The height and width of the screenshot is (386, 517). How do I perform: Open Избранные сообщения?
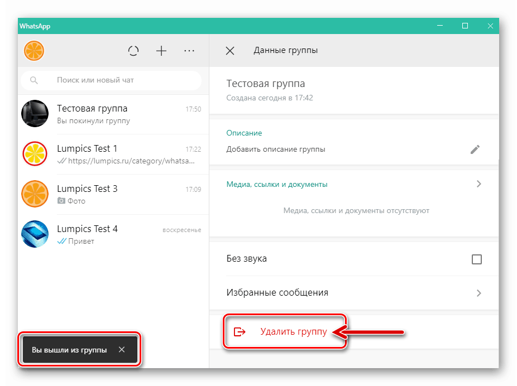tap(354, 293)
